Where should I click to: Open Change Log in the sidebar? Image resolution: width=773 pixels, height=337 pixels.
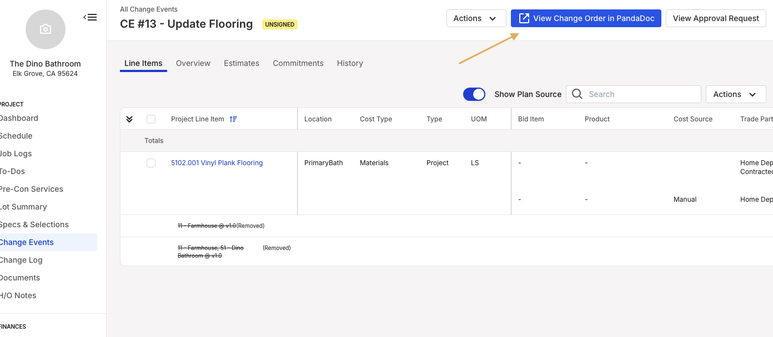click(21, 260)
